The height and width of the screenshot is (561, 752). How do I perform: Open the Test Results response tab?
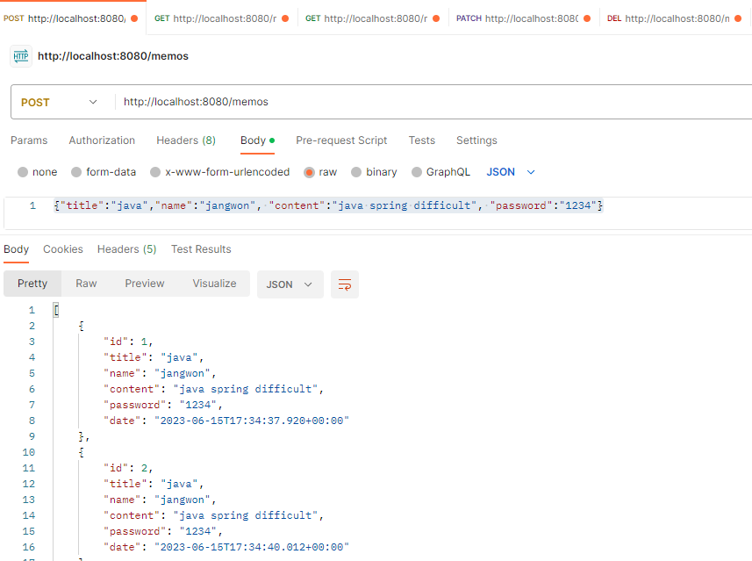click(200, 249)
